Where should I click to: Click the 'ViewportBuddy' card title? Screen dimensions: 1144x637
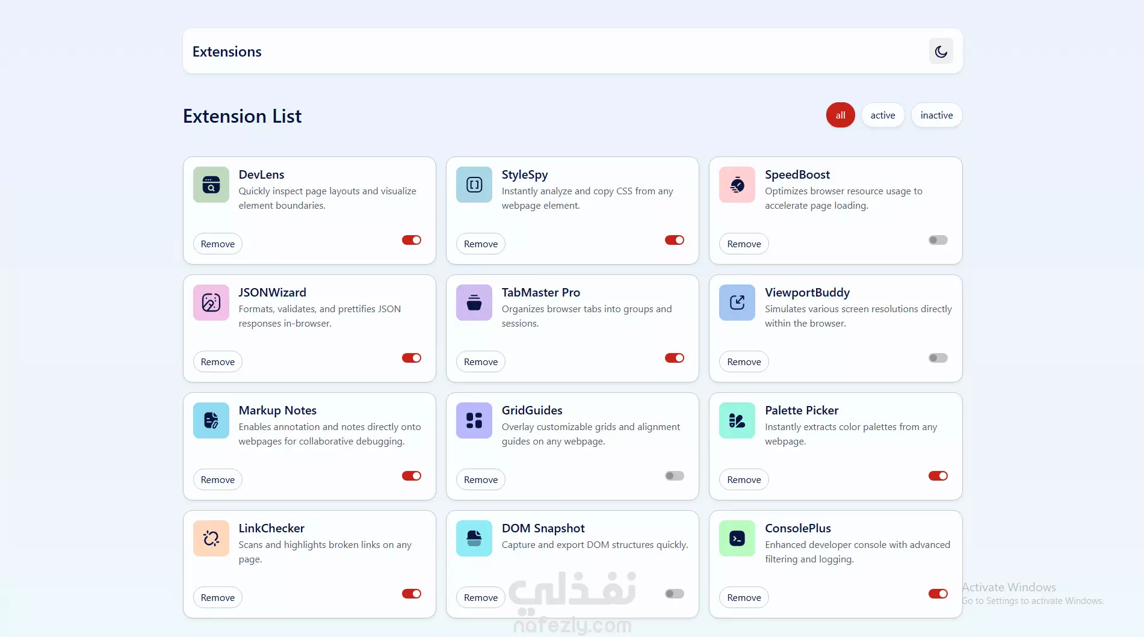[807, 292]
